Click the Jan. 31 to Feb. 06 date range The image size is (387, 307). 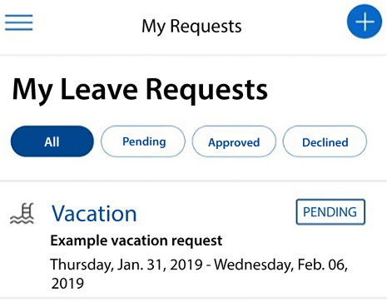(199, 274)
